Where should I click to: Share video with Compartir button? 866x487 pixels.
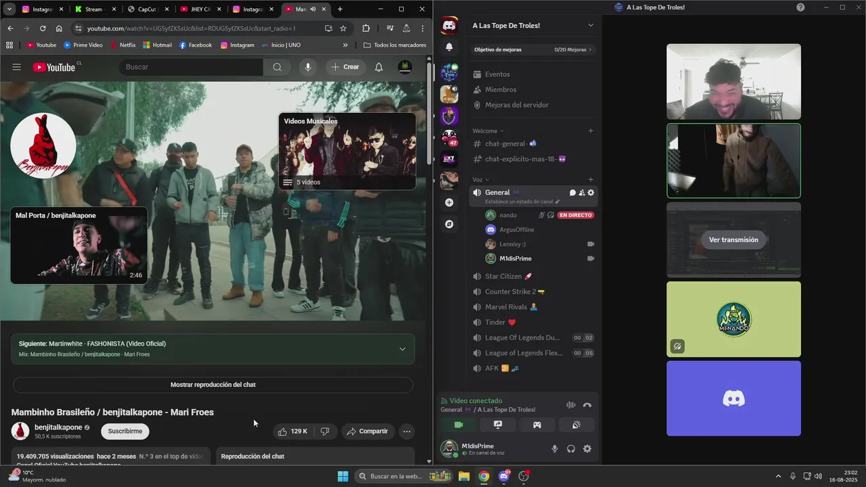click(x=367, y=431)
